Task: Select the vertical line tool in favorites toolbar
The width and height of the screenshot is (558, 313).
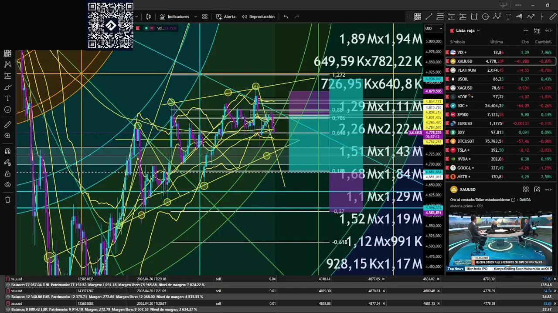Action: point(542,17)
